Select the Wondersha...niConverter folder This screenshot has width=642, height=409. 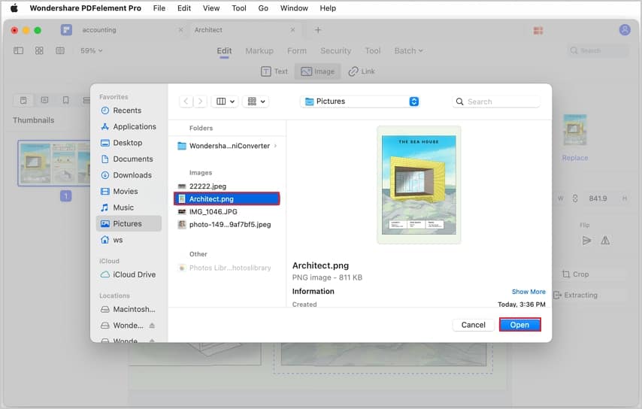[x=227, y=146]
